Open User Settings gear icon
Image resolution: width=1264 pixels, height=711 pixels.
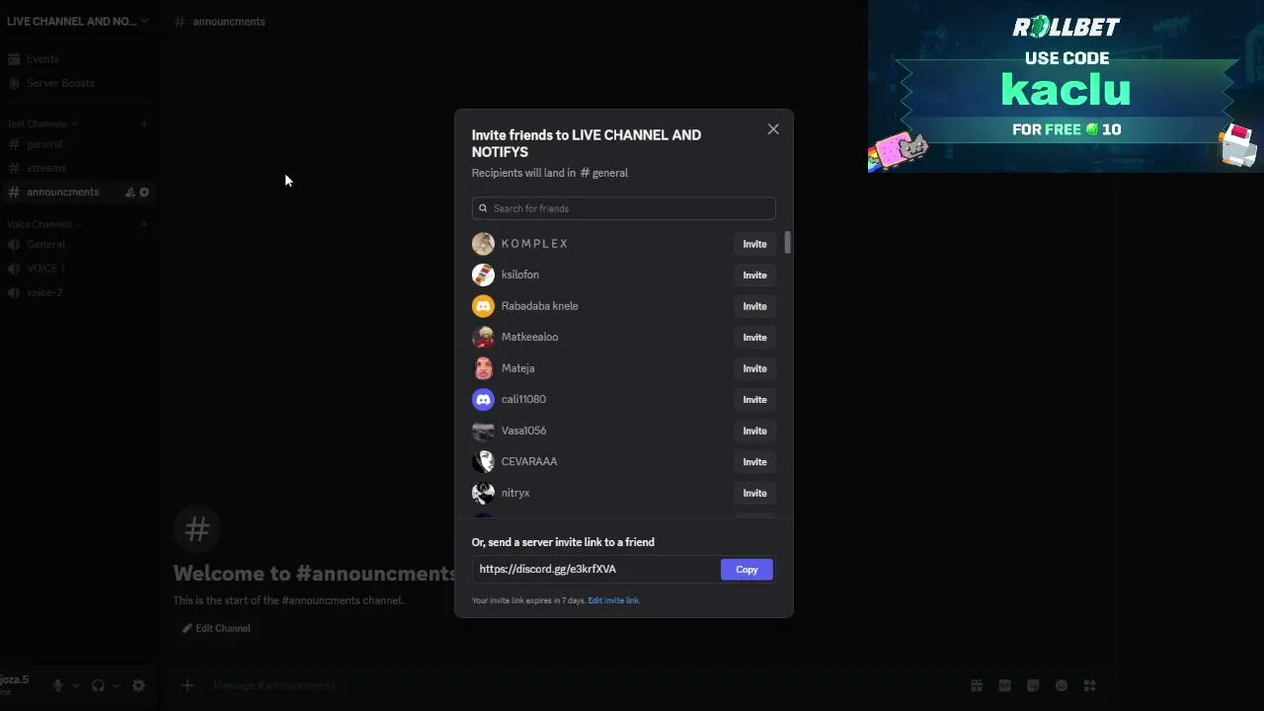(x=138, y=685)
